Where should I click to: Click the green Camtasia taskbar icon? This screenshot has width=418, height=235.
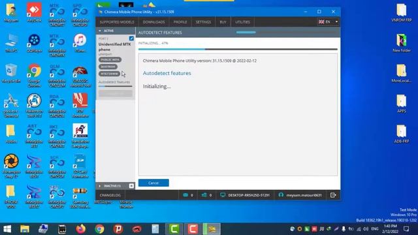pos(174,229)
